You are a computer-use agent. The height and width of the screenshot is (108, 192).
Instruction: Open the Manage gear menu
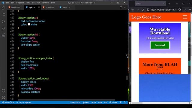3,97
